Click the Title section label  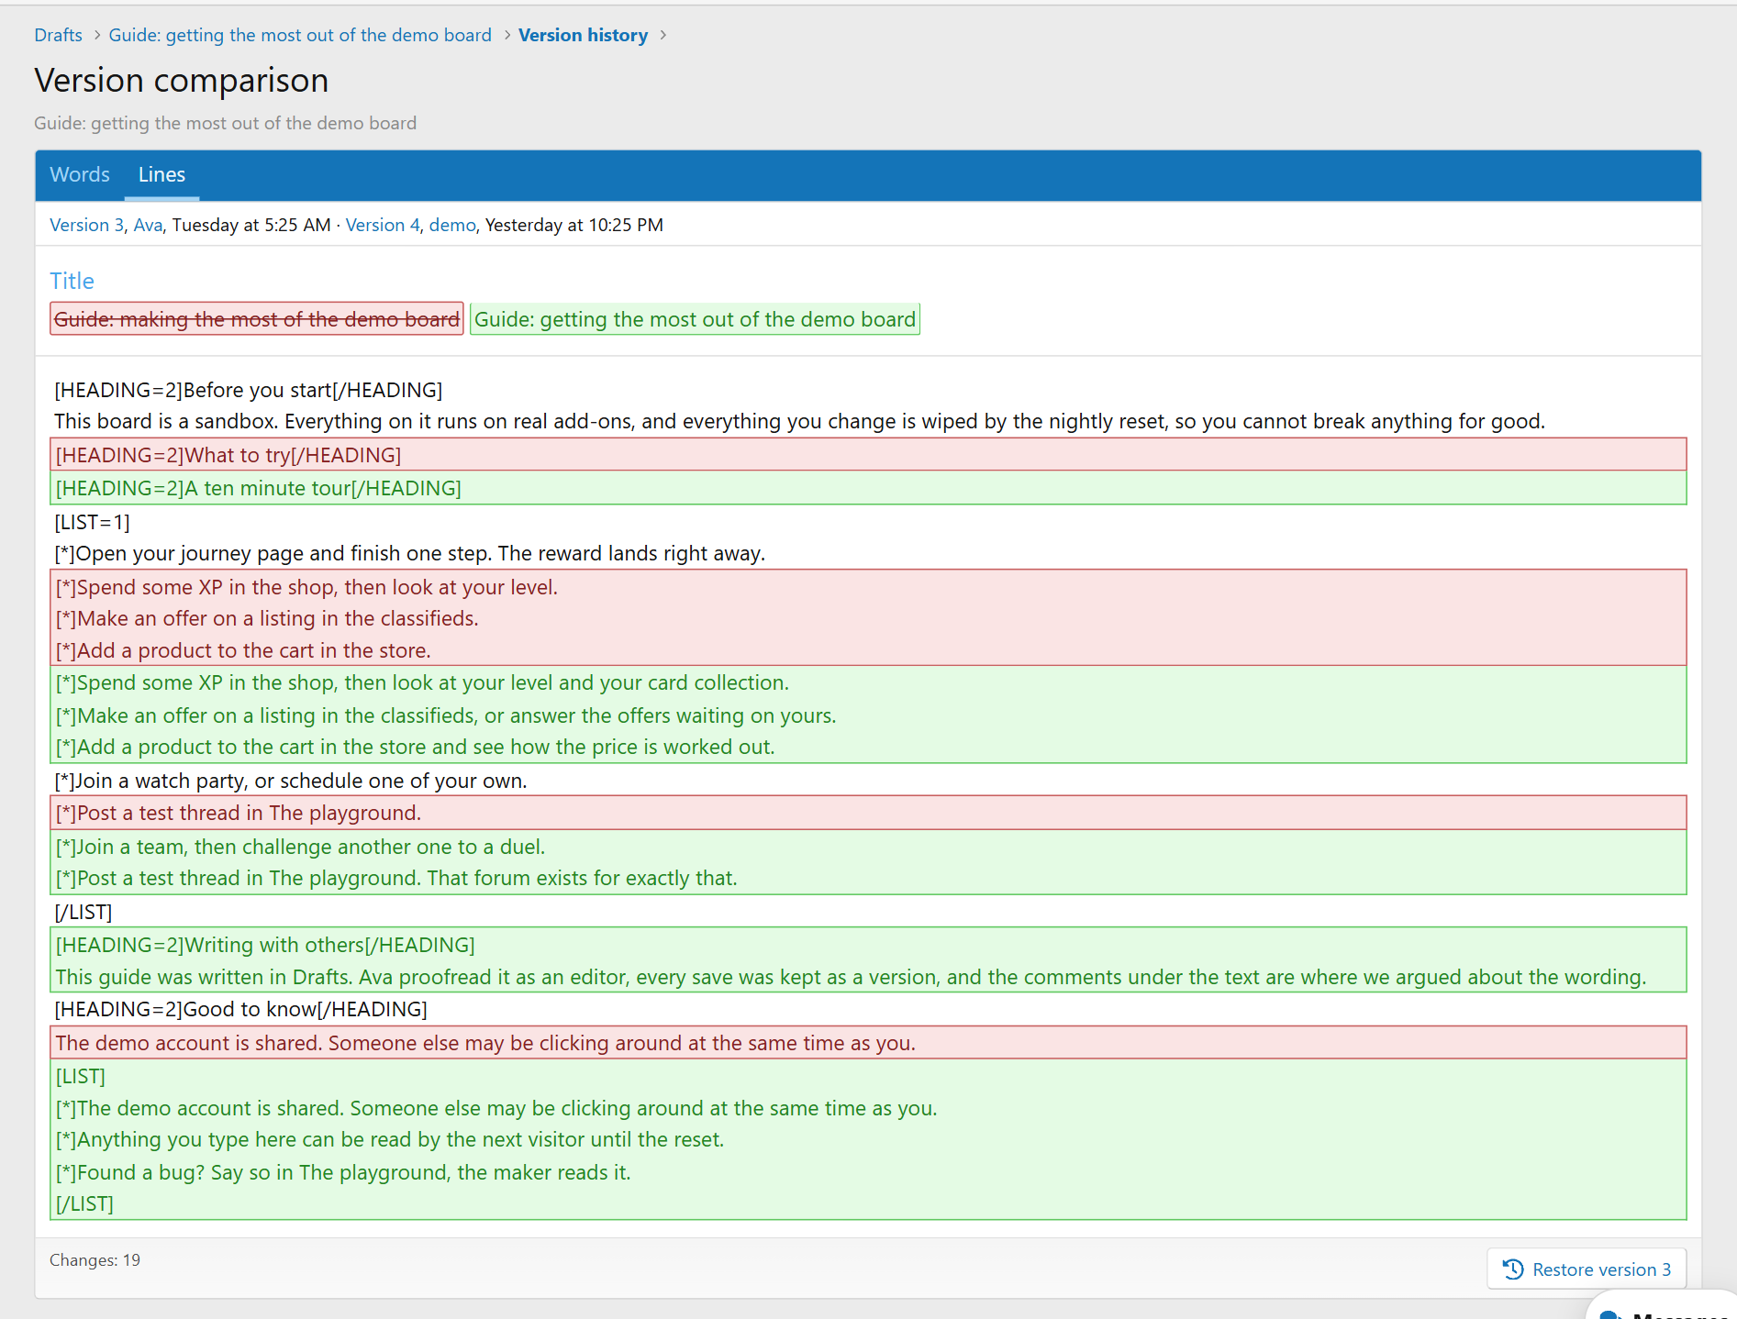pos(72,281)
